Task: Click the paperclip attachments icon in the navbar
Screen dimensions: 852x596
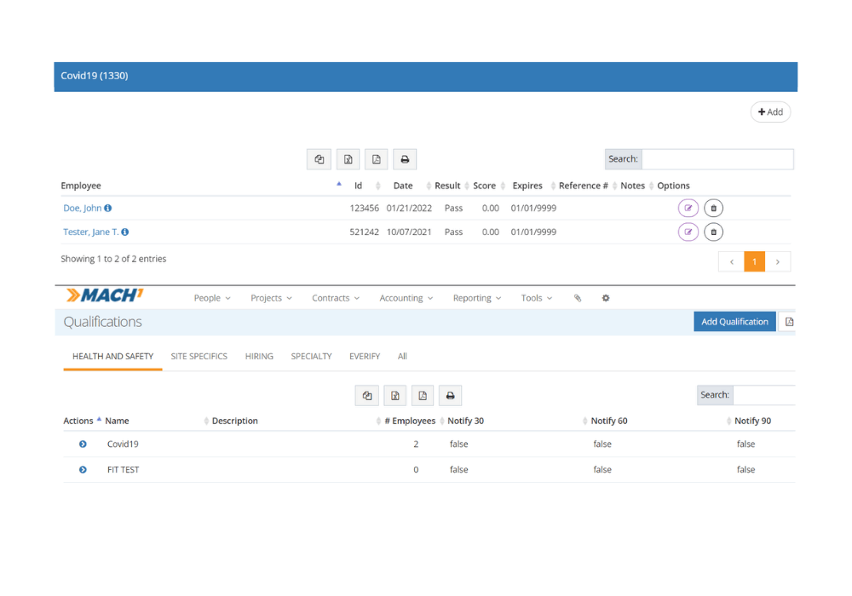Action: 578,298
